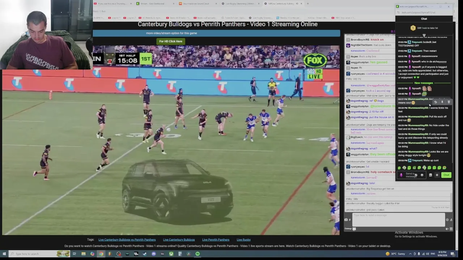Click the reply icon on hovered Kick message
Image resolution: width=463 pixels, height=260 pixels.
436,102
